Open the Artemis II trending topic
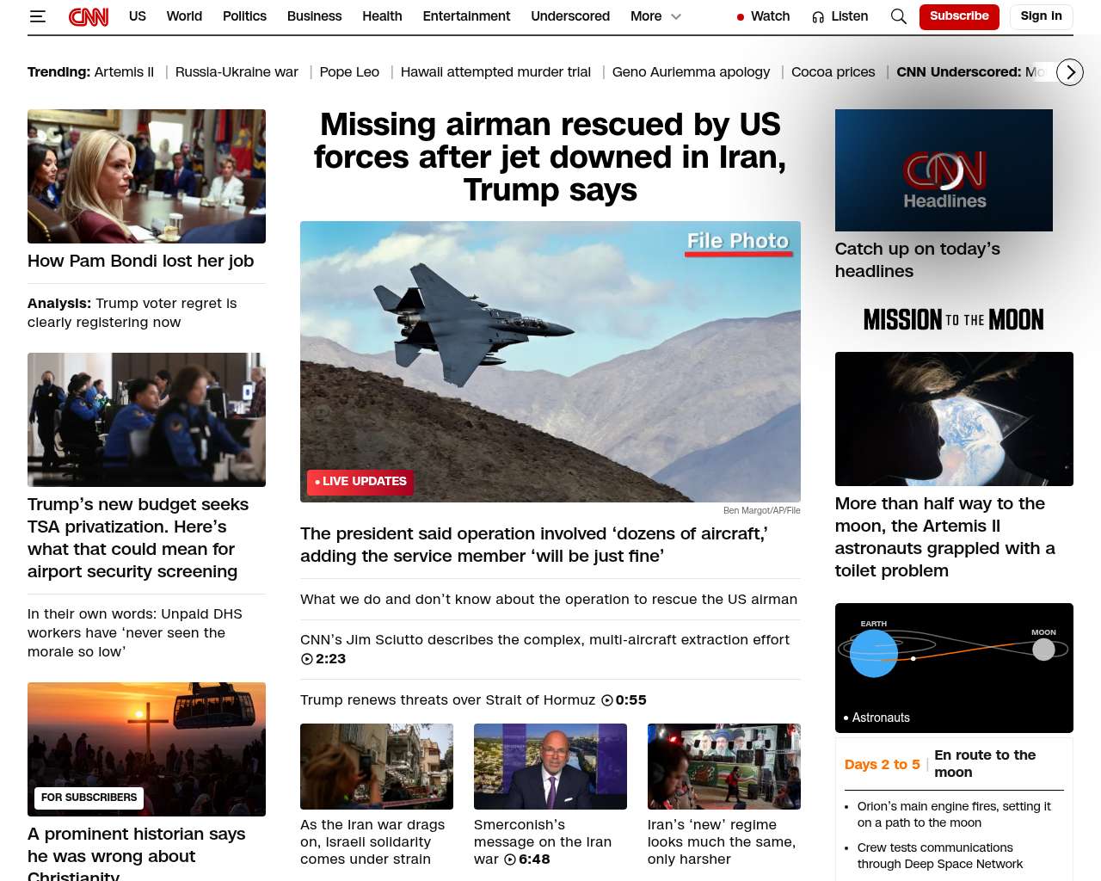The image size is (1101, 881). [x=124, y=72]
